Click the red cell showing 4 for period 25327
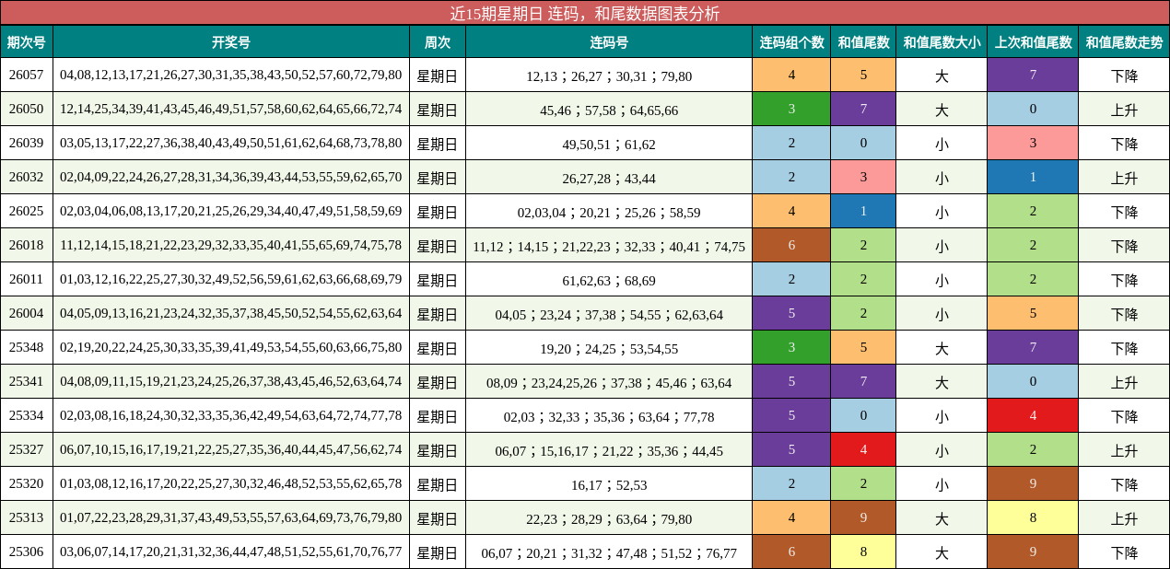This screenshot has height=569, width=1170. point(864,450)
